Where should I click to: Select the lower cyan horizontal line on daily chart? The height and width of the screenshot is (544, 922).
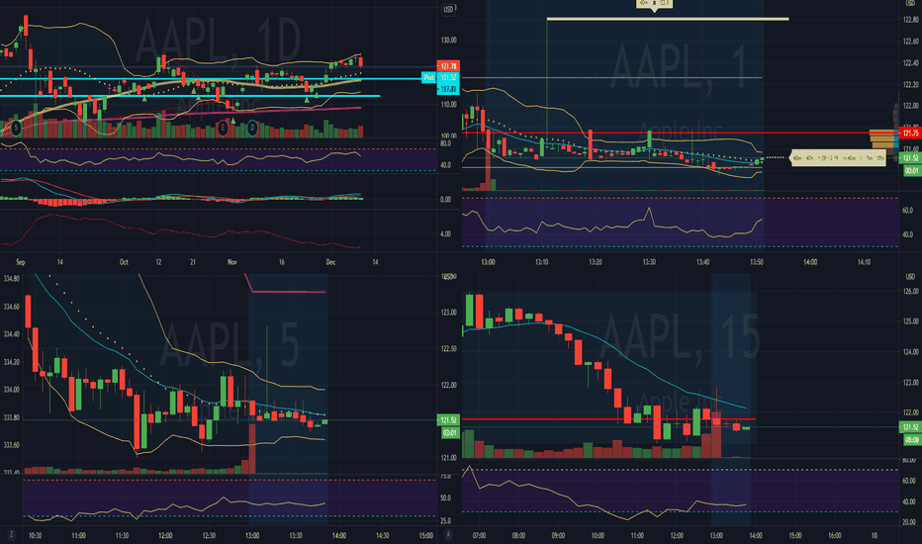[190, 96]
